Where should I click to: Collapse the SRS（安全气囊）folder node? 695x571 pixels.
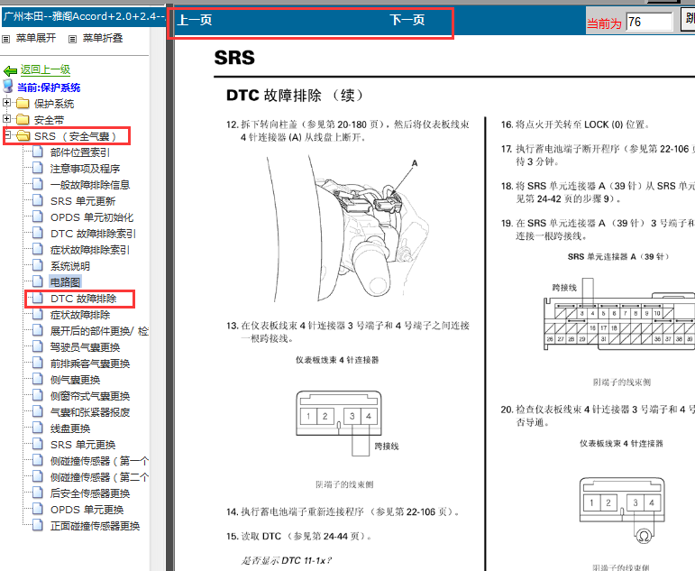[7, 134]
